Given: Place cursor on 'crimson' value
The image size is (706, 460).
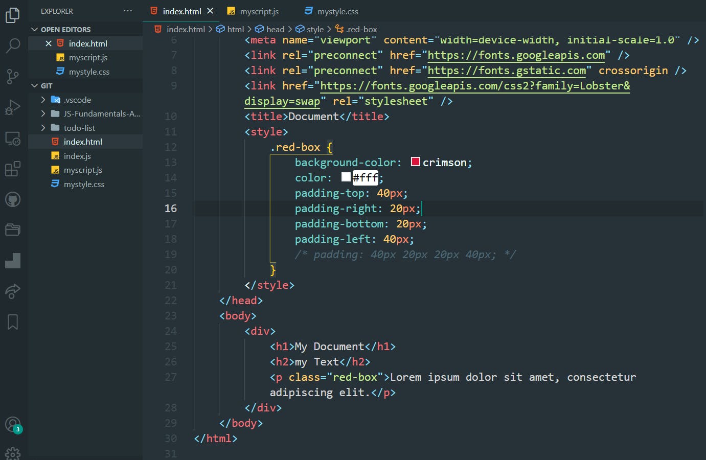Looking at the screenshot, I should point(444,163).
